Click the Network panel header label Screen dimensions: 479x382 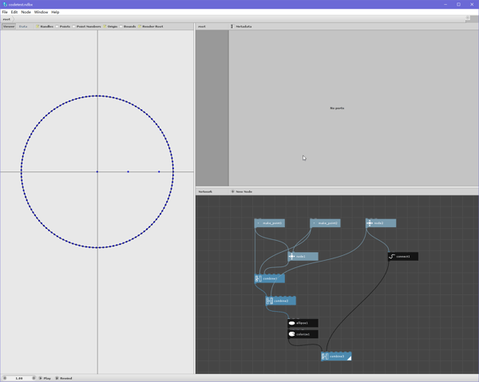[x=205, y=191]
